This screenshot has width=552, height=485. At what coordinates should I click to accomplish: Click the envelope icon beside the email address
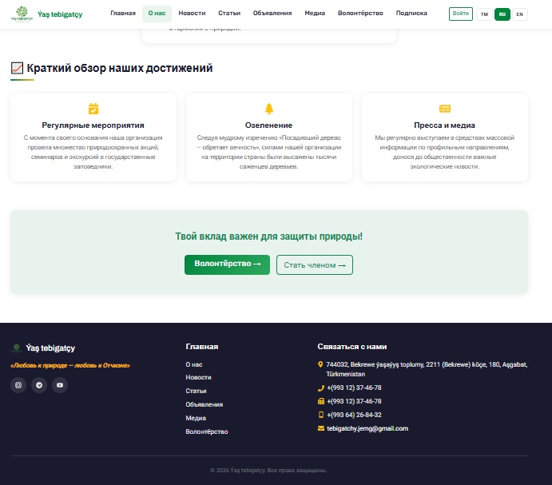320,428
